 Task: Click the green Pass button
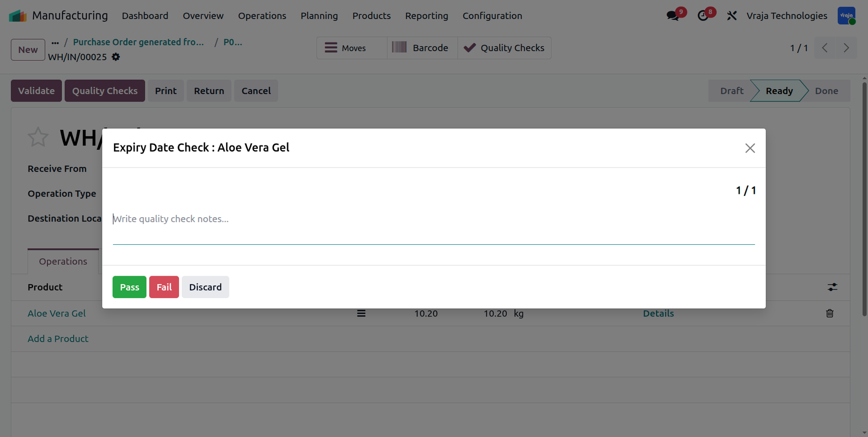(130, 287)
